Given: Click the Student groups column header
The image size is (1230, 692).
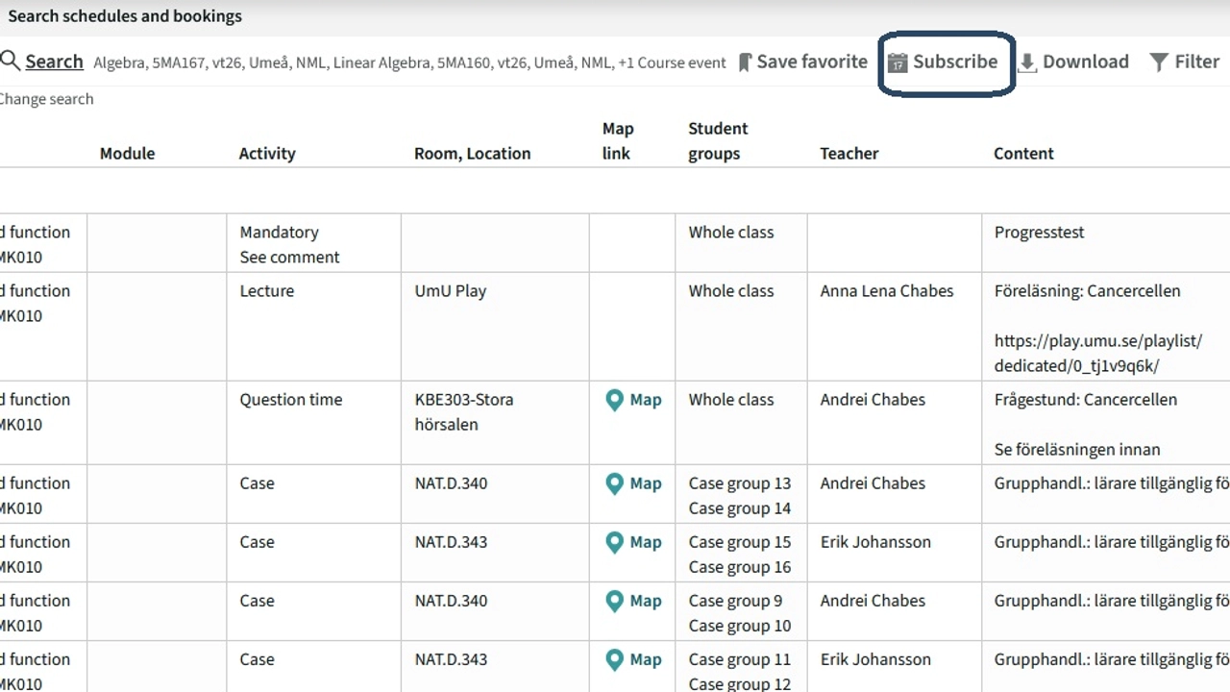Looking at the screenshot, I should (x=717, y=140).
